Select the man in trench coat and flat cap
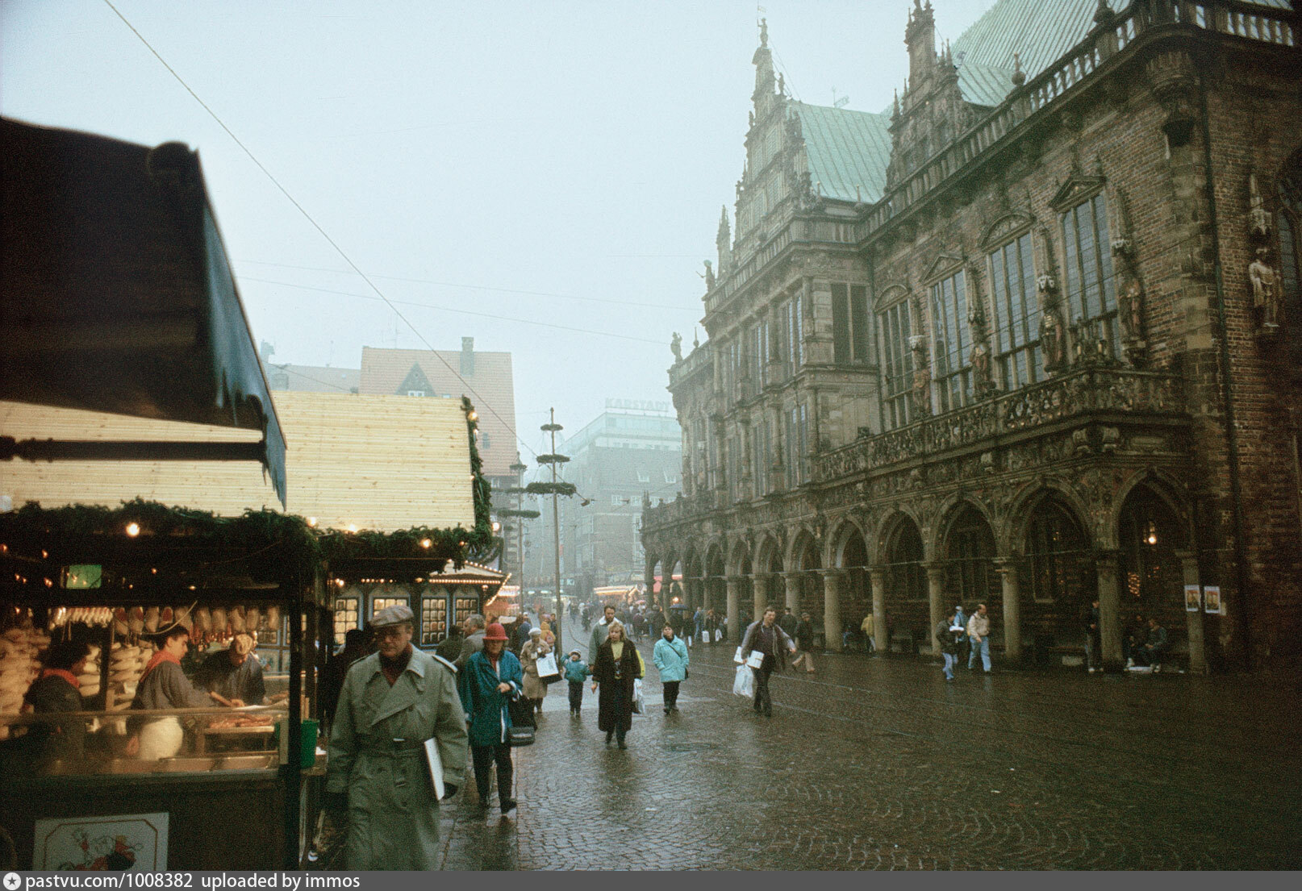 coord(394,742)
